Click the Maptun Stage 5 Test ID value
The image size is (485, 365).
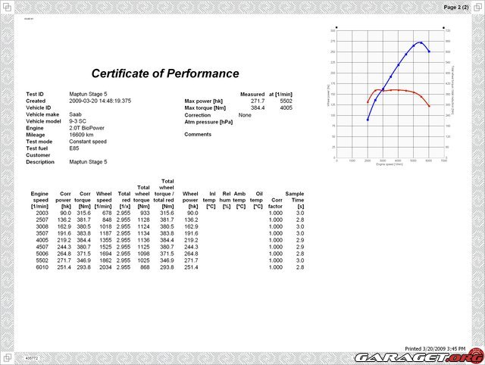(x=88, y=94)
